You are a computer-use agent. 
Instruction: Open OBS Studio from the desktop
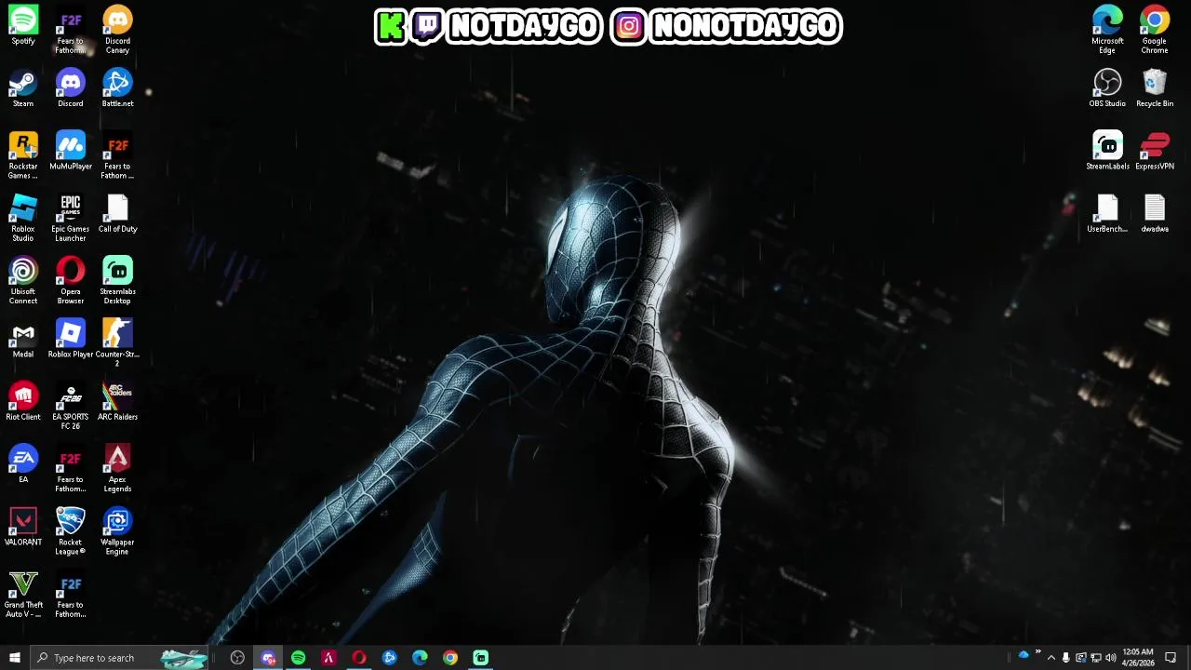[x=1107, y=88]
